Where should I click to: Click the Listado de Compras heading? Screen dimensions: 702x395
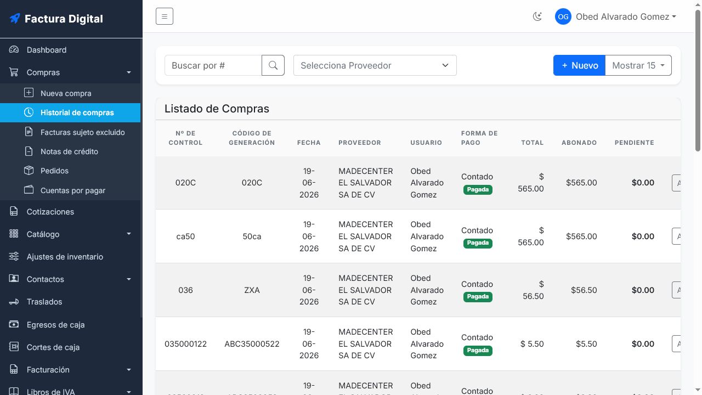[217, 109]
